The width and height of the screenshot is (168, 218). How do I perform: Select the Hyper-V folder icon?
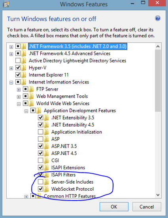pos(23,68)
